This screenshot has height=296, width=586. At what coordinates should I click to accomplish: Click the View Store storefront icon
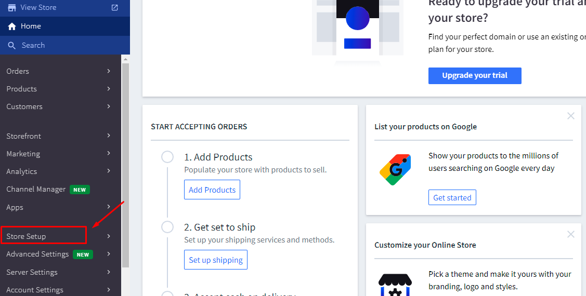[11, 8]
